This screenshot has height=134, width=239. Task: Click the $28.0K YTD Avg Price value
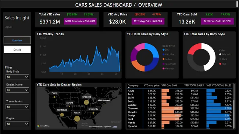pyautogui.click(x=117, y=22)
